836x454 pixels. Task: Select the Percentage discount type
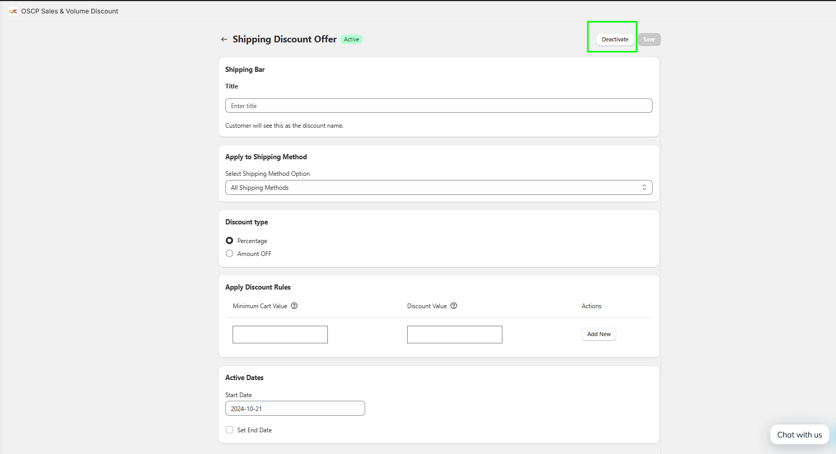tap(229, 240)
